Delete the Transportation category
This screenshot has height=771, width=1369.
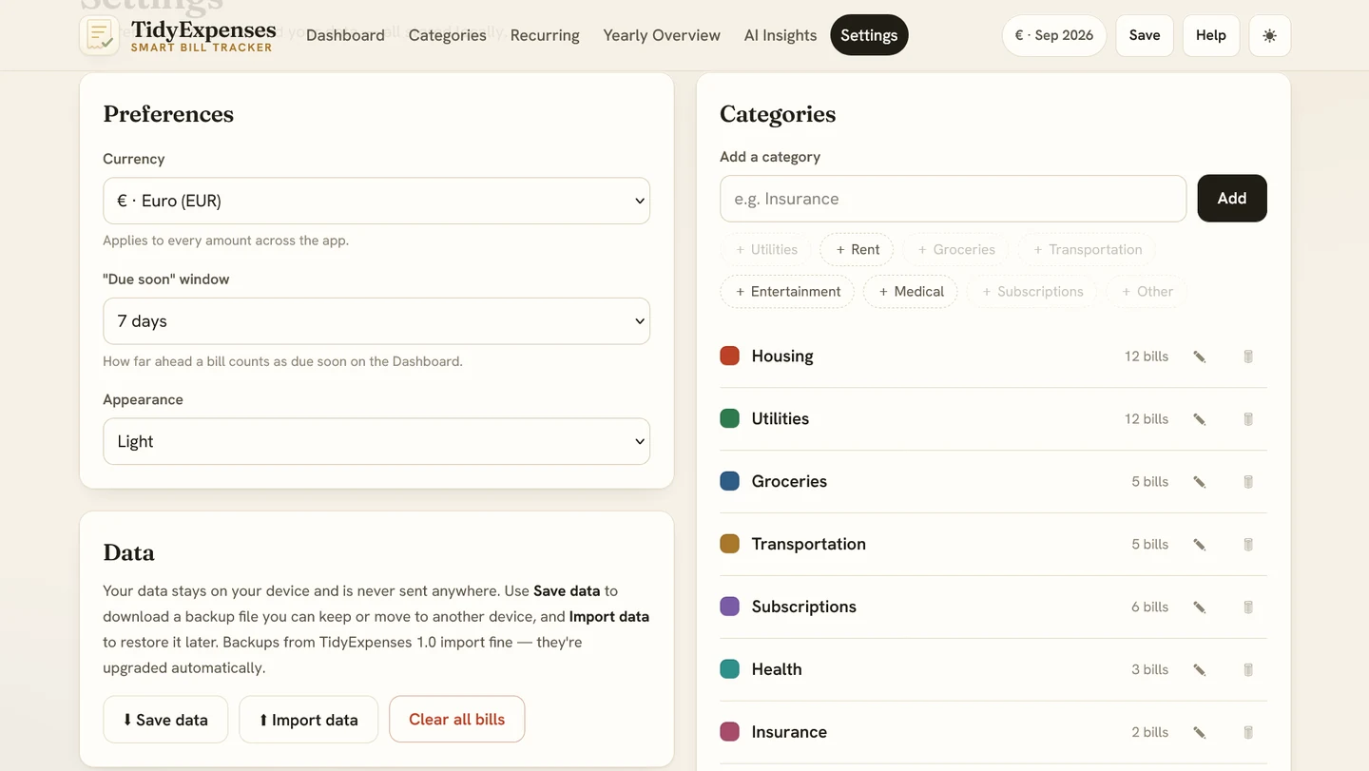(1248, 545)
